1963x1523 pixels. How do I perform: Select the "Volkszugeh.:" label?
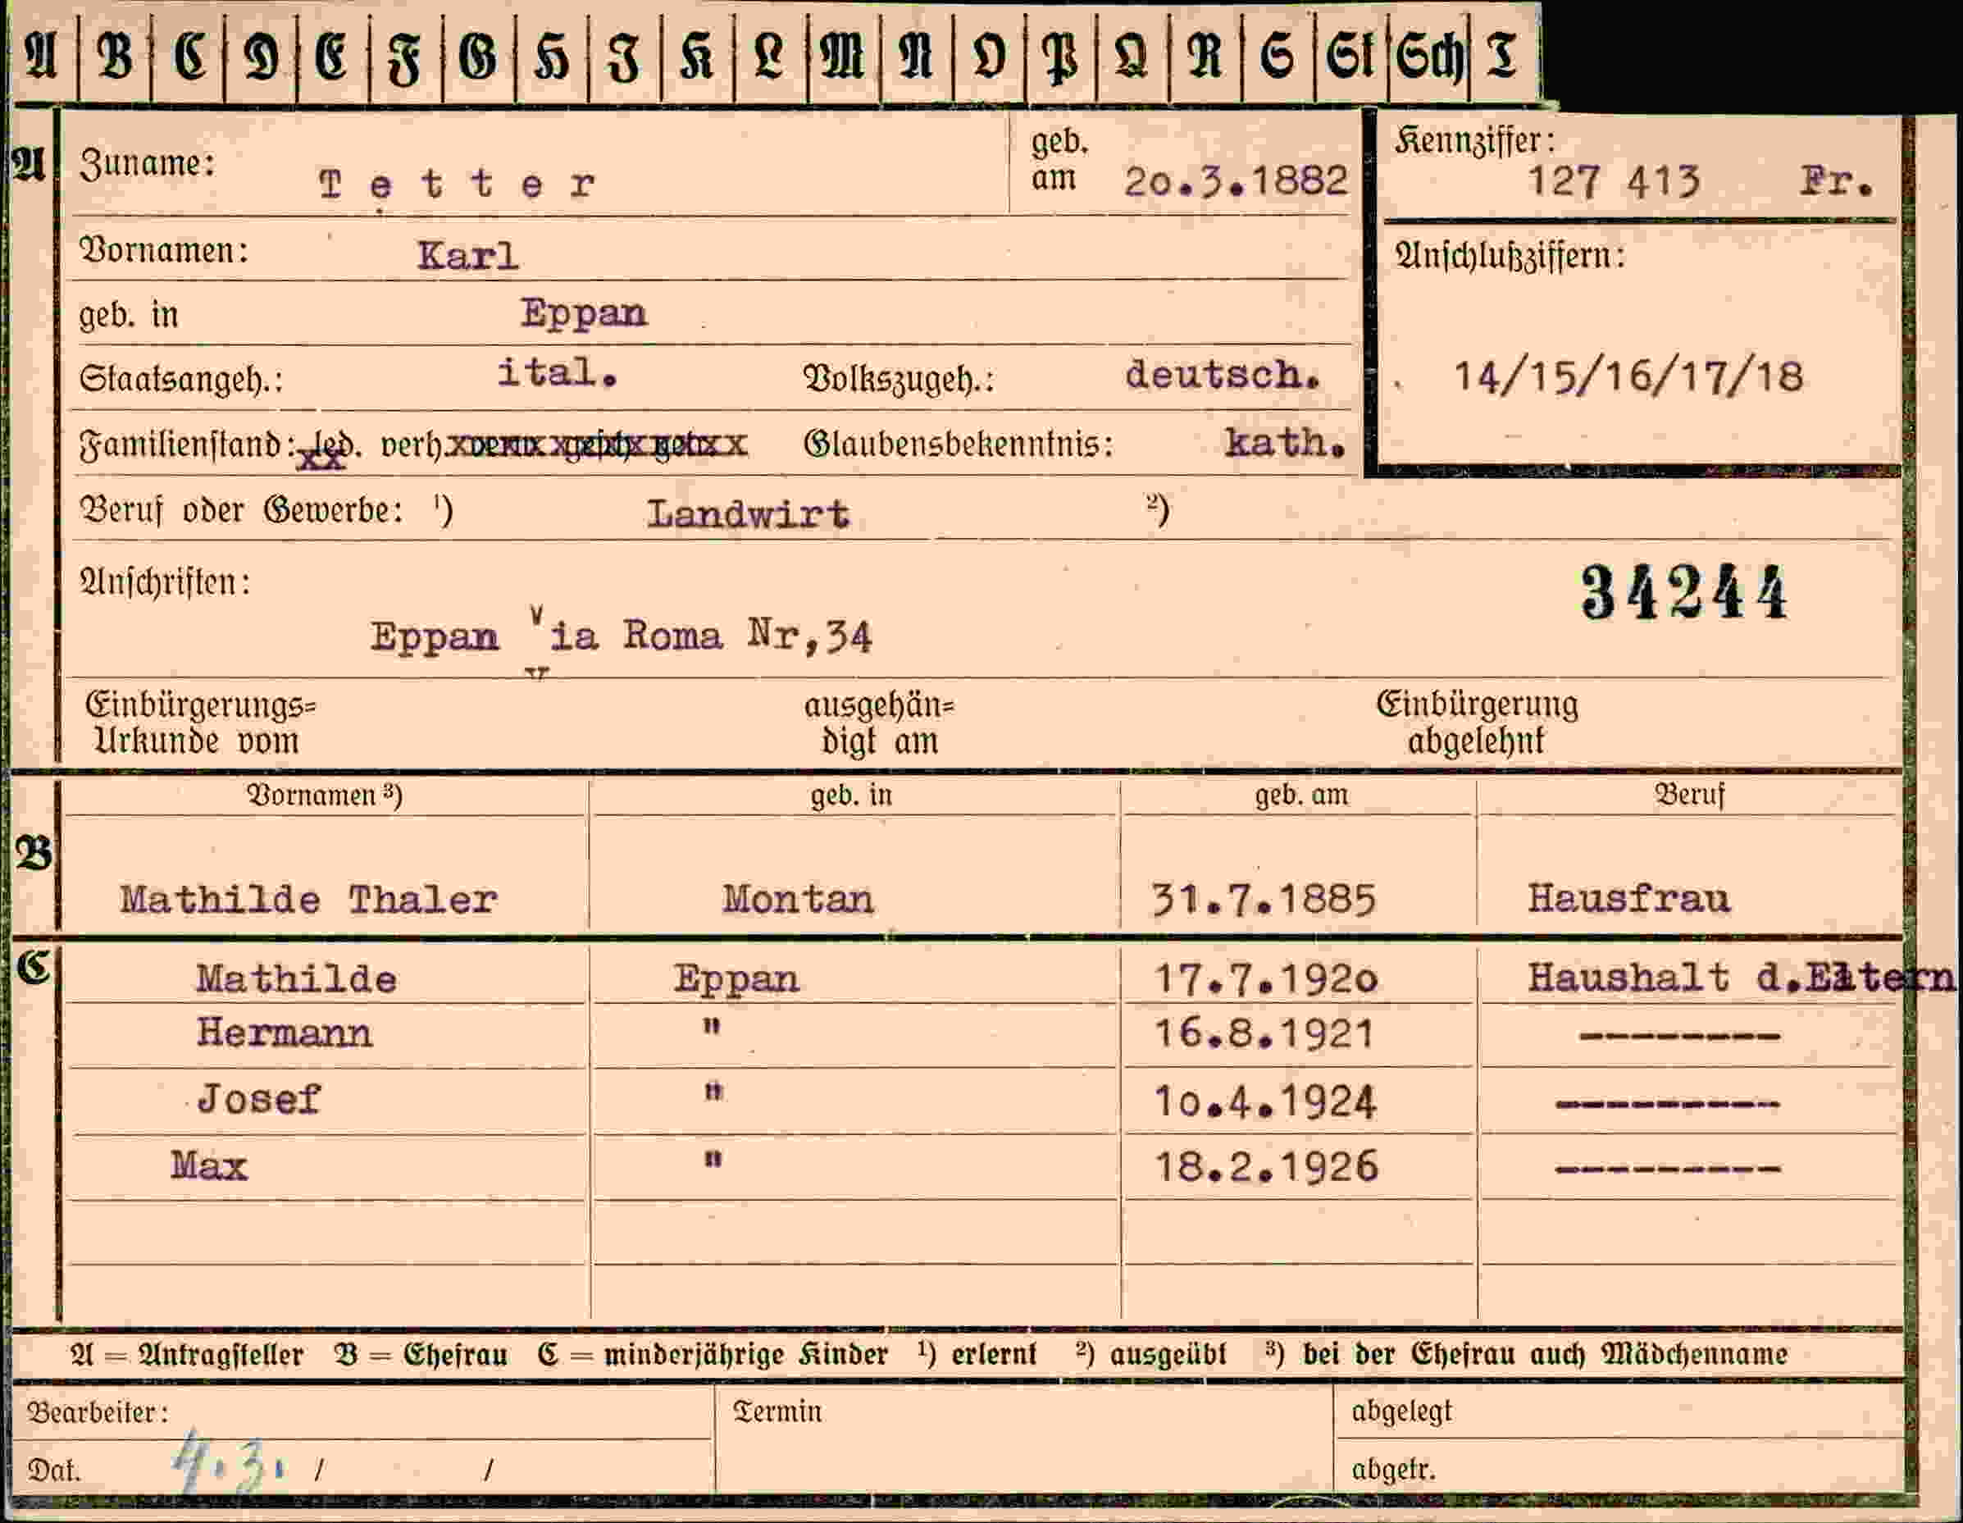pos(899,381)
